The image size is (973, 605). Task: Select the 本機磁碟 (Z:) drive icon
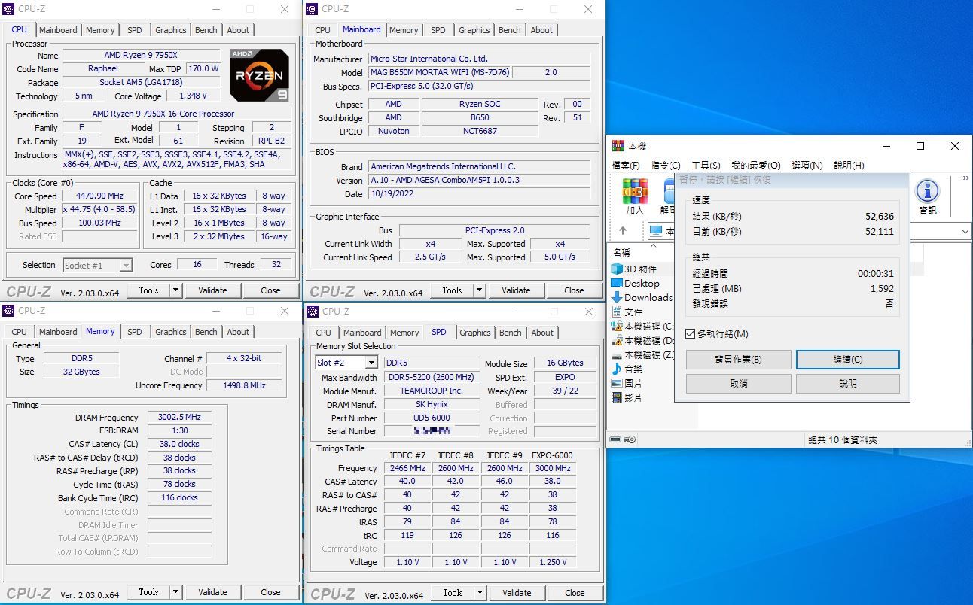pos(617,354)
